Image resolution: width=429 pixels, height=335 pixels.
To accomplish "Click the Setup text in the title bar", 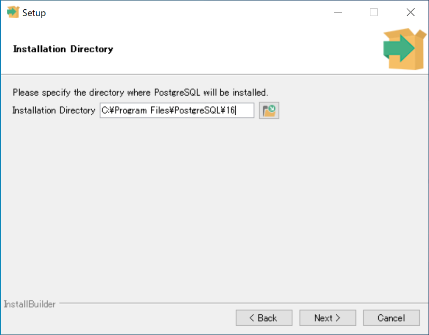I will pyautogui.click(x=34, y=12).
